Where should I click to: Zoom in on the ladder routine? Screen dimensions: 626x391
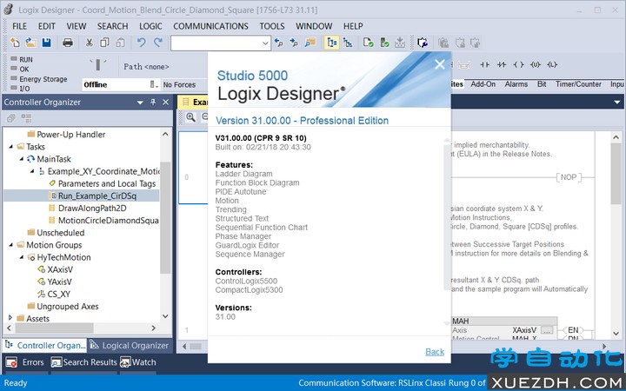[x=190, y=117]
